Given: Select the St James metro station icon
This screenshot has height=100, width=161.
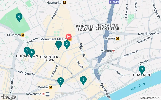Looking at the screenshot, I should 23,35.
